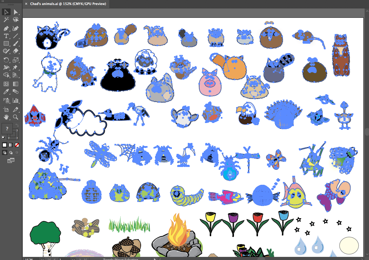Open the artboard navigation dropdown
Image resolution: width=369 pixels, height=260 pixels.
point(74,259)
